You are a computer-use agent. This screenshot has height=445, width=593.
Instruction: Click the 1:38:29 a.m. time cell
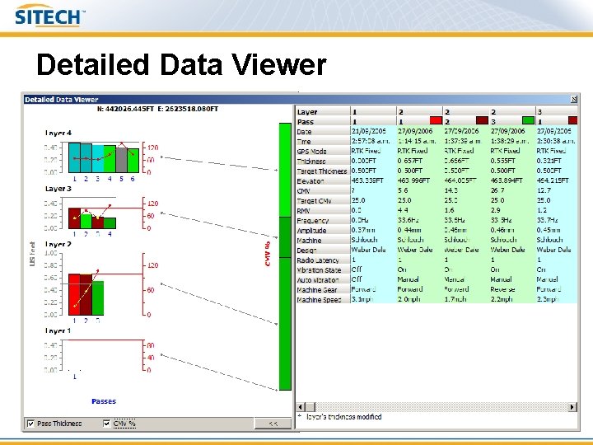[x=511, y=141]
